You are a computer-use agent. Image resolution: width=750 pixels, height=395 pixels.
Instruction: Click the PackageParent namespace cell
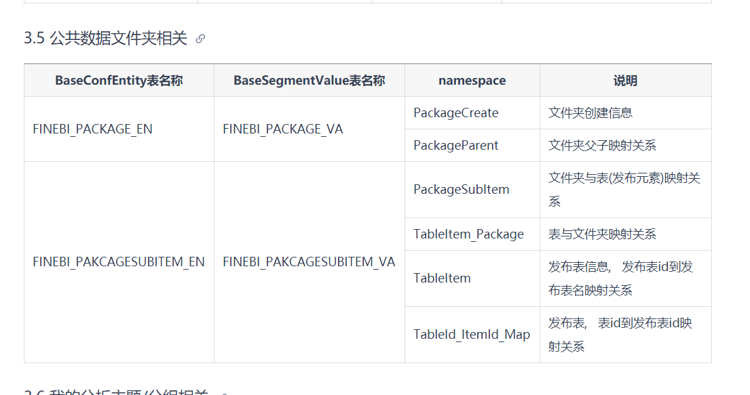coord(472,146)
